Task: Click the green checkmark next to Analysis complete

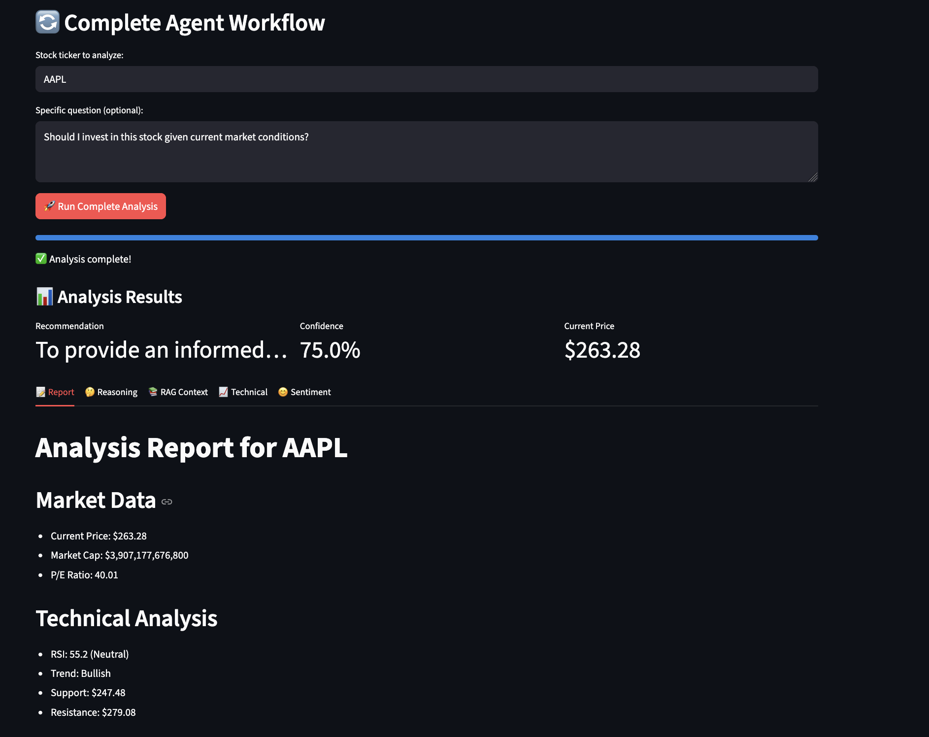Action: coord(41,259)
